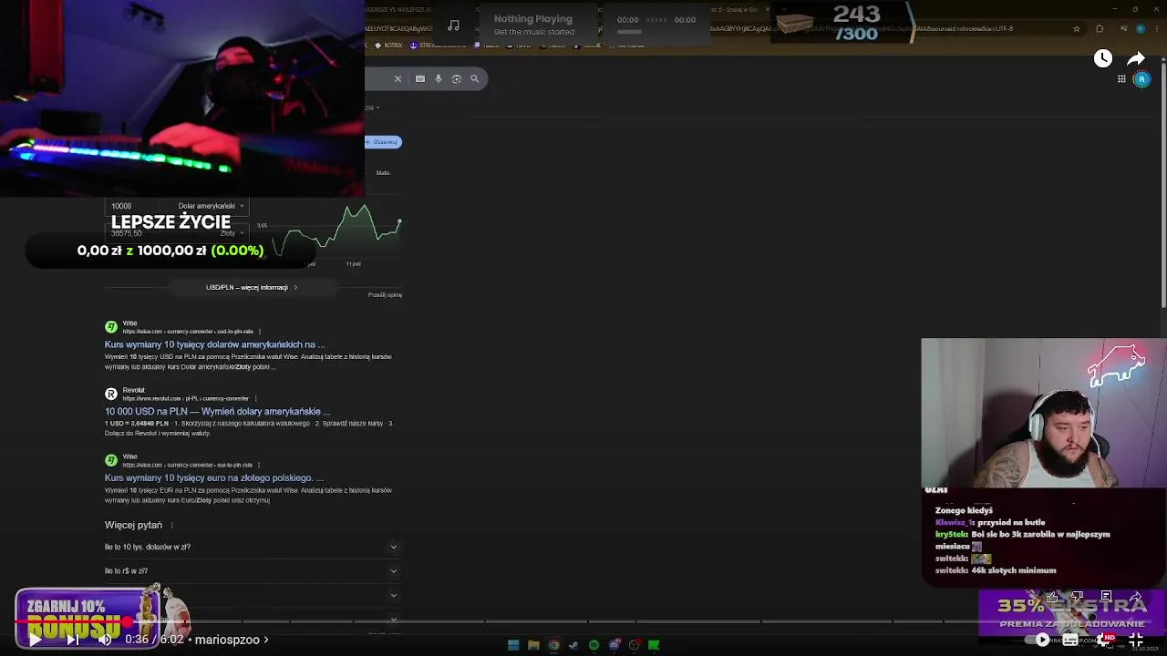
Task: Seek along the red video progress bar
Action: point(583,622)
